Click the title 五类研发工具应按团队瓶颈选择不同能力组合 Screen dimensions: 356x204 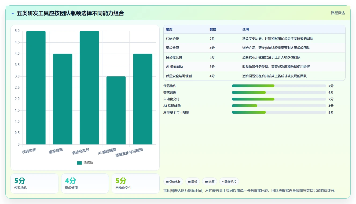tap(70, 13)
